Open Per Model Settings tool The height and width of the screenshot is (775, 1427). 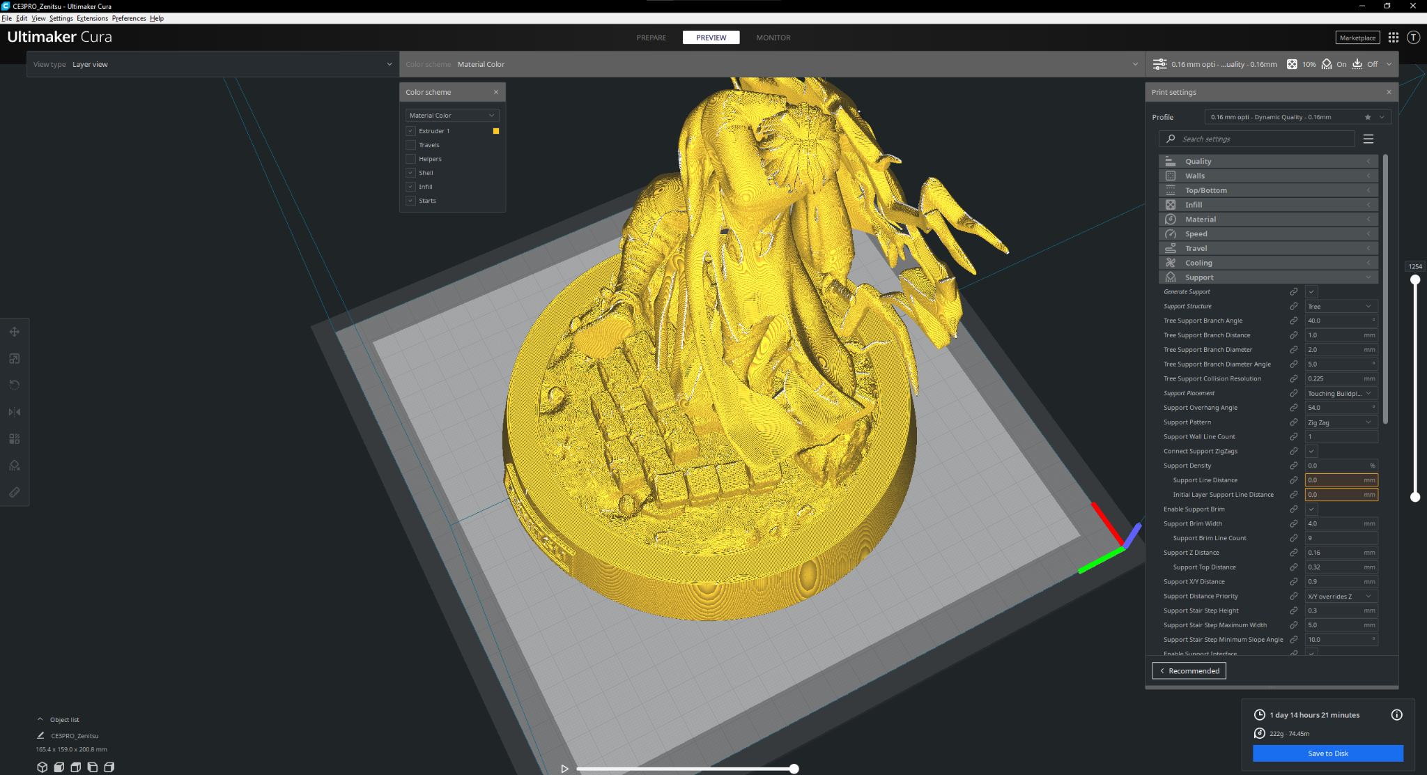(x=15, y=439)
